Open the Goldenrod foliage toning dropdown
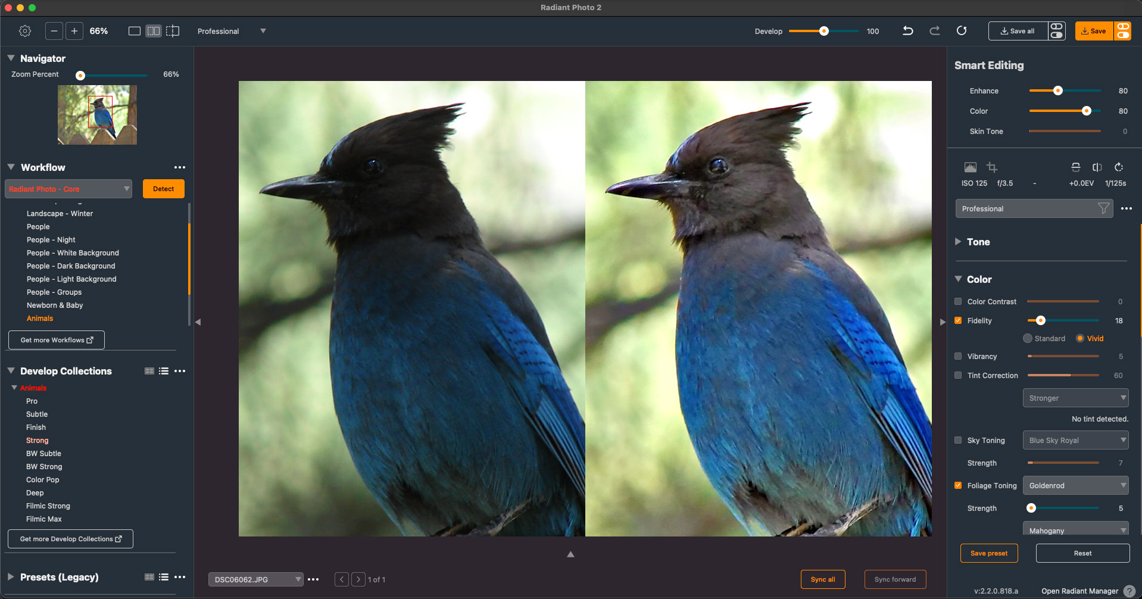 tap(1075, 485)
